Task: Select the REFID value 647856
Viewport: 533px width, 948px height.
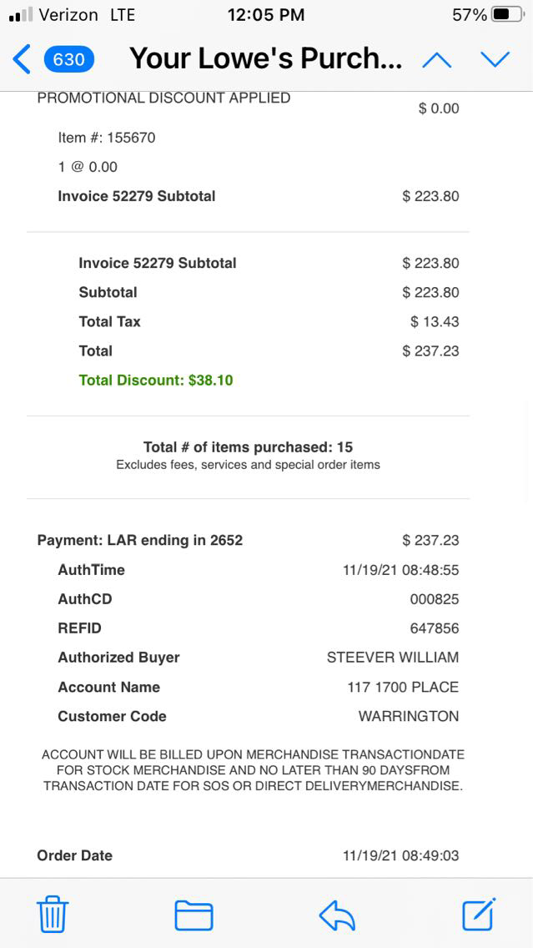Action: (x=434, y=628)
